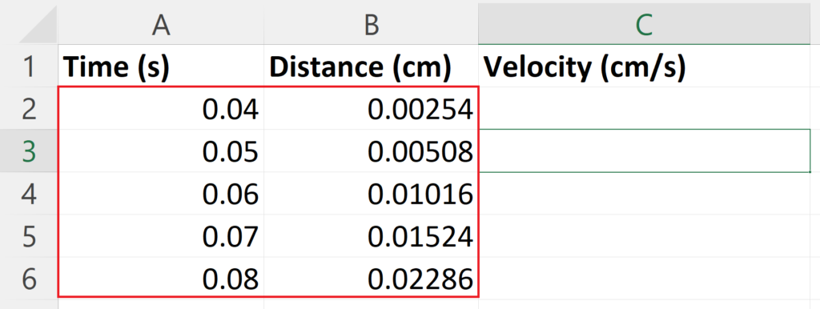The height and width of the screenshot is (309, 820).
Task: Select column C header
Action: pos(645,25)
